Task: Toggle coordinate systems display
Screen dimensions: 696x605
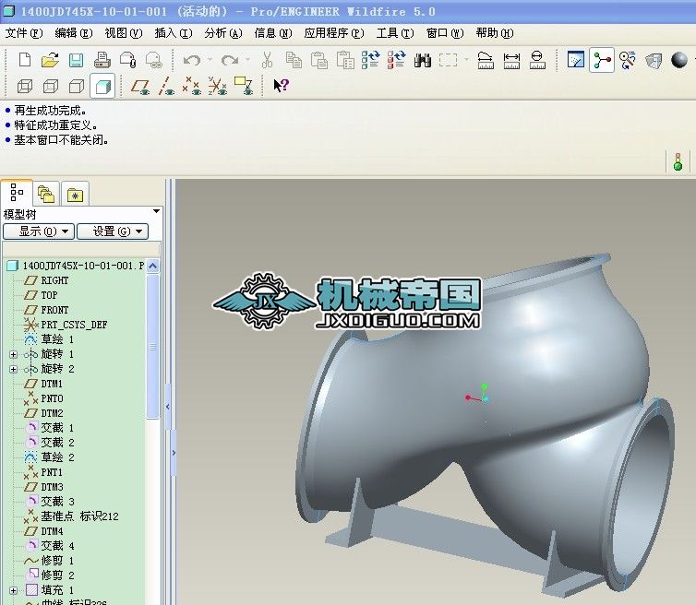Action: (218, 86)
